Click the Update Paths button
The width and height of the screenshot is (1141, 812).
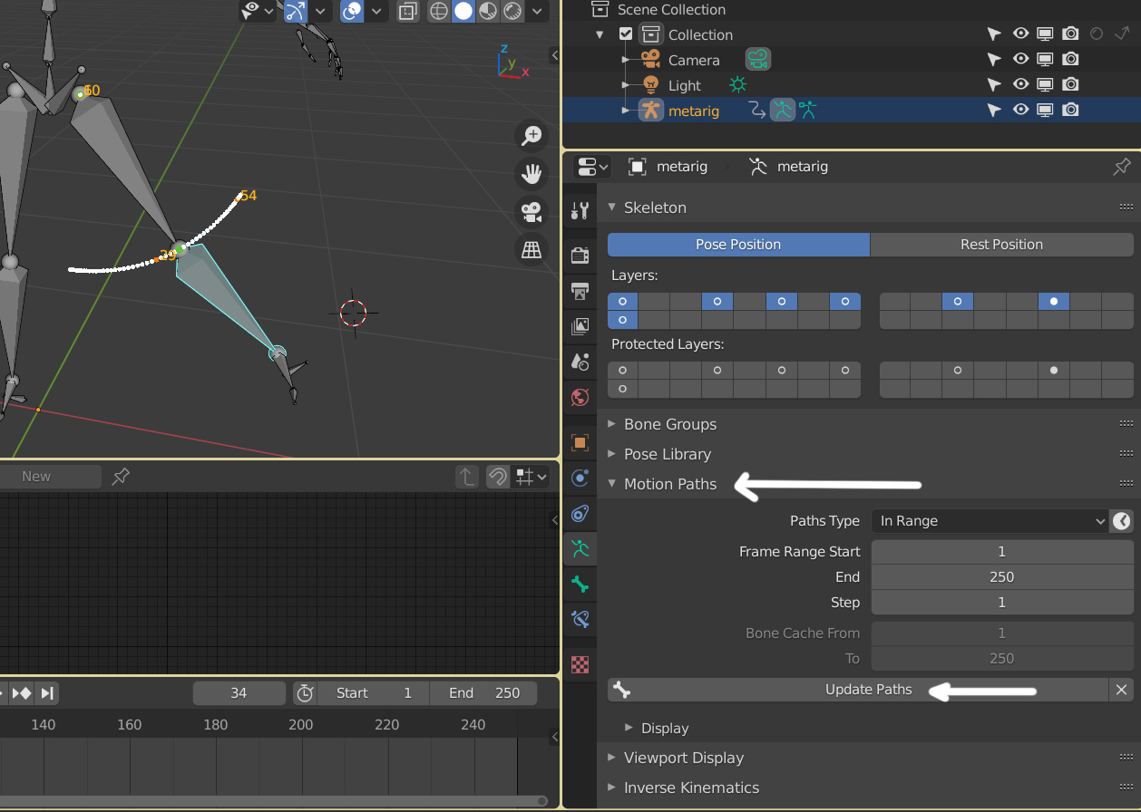[x=858, y=690]
